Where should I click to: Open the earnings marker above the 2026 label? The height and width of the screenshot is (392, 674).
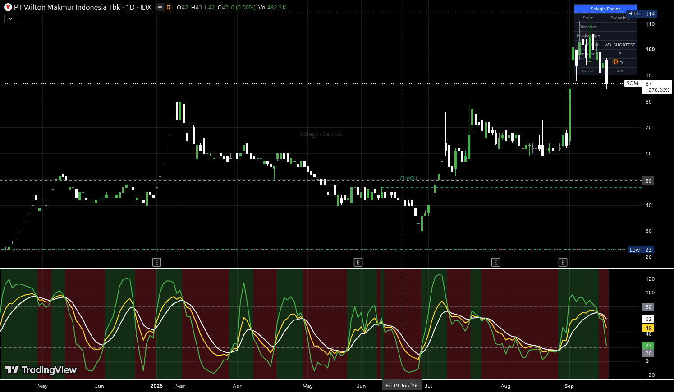pyautogui.click(x=157, y=262)
